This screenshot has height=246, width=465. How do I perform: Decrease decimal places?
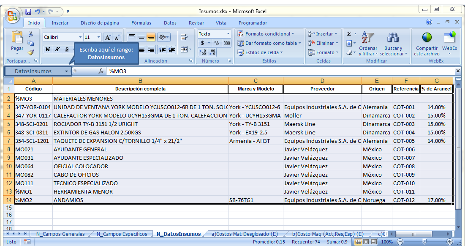(x=212, y=52)
